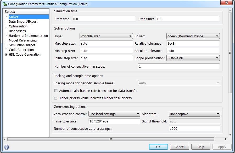Viewport: 235px width, 153px height.
Task: Open the Solver ode45 dropdown
Action: pos(193,36)
